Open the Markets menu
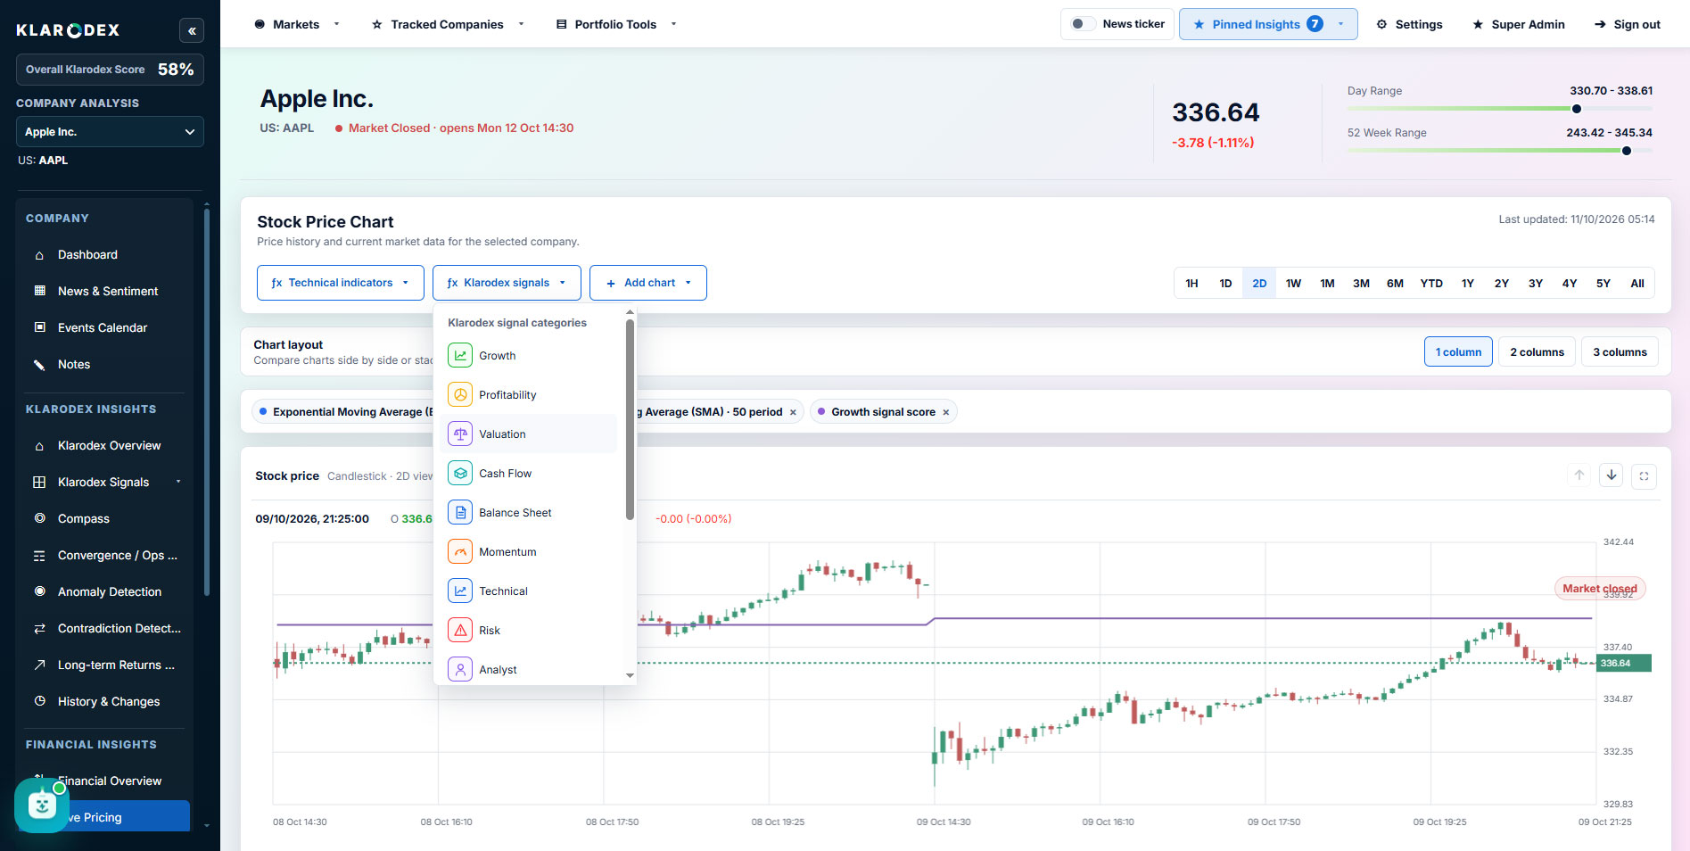Viewport: 1690px width, 851px height. point(297,24)
